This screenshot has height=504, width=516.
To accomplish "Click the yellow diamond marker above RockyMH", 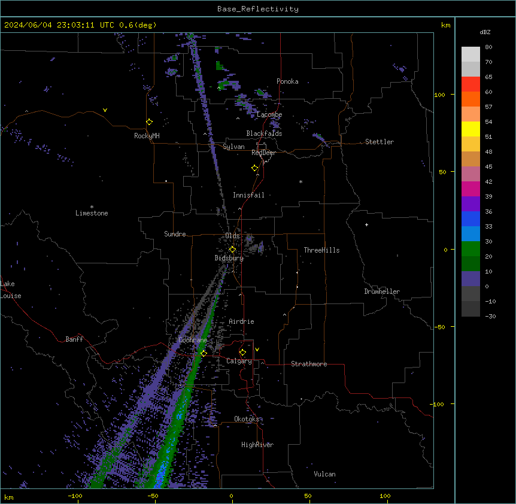I will [x=150, y=122].
